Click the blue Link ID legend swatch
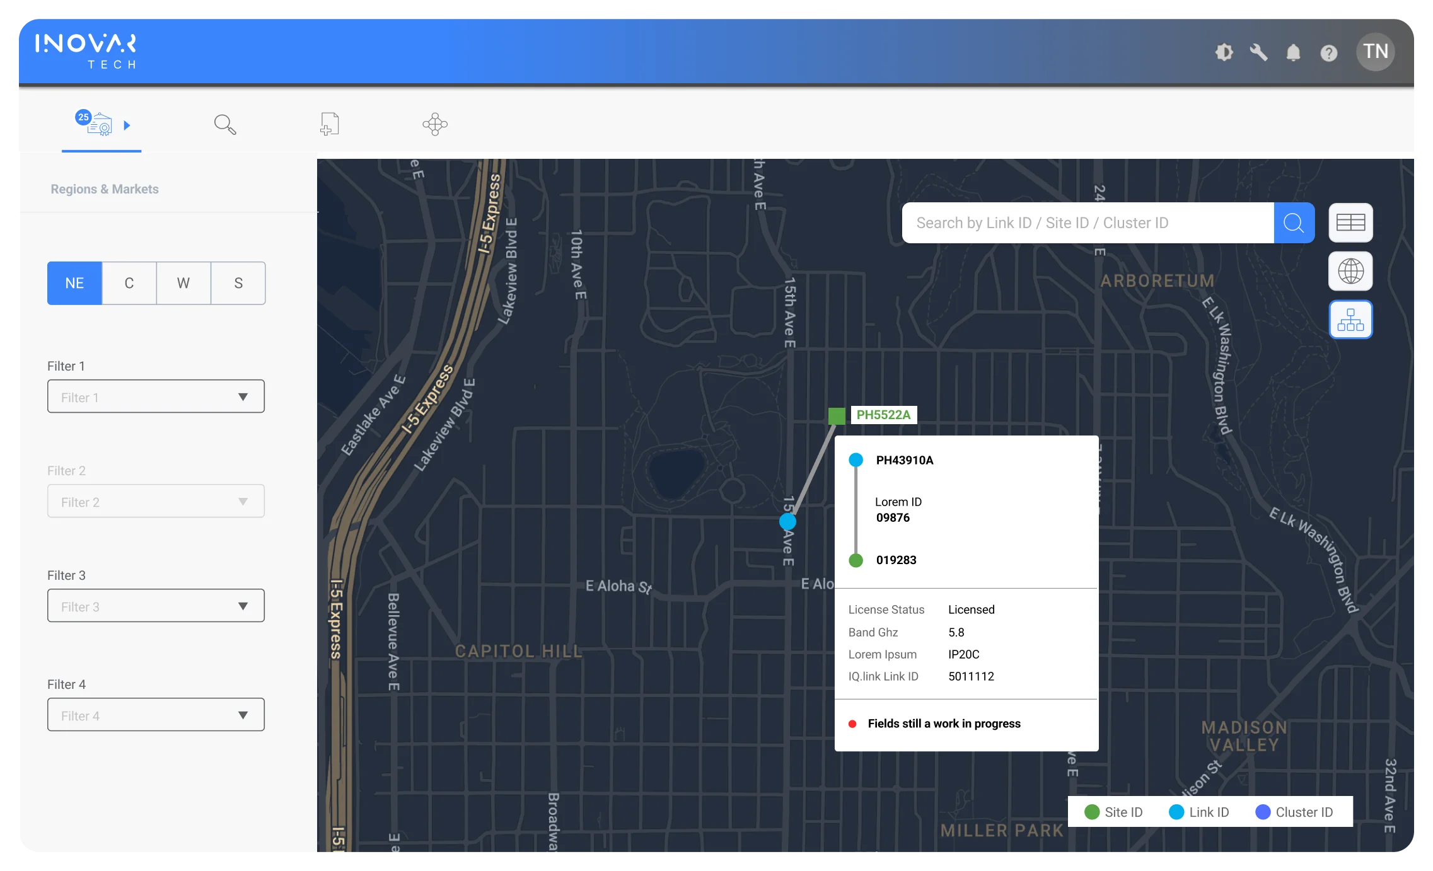This screenshot has width=1433, height=871. (x=1176, y=812)
